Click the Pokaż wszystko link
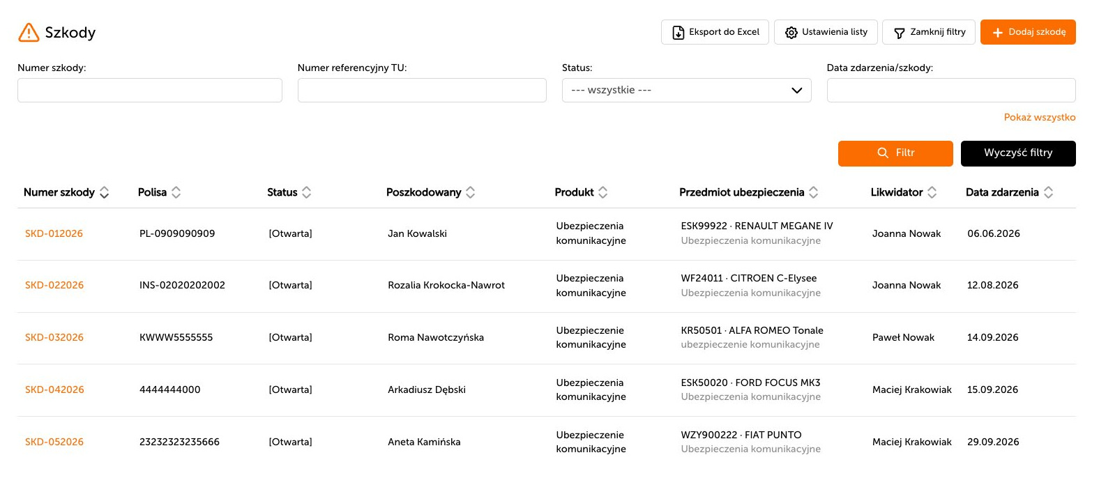The height and width of the screenshot is (478, 1099). (1040, 117)
